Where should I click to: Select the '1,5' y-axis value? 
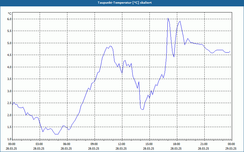[x=9, y=127]
